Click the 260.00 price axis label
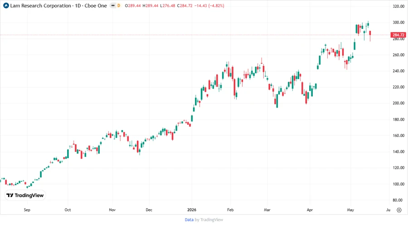The height and width of the screenshot is (225, 408). 398,55
